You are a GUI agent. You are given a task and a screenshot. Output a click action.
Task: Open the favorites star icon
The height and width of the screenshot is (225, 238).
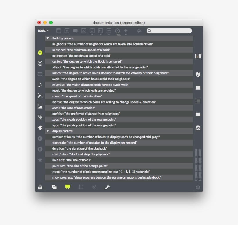pos(40,160)
